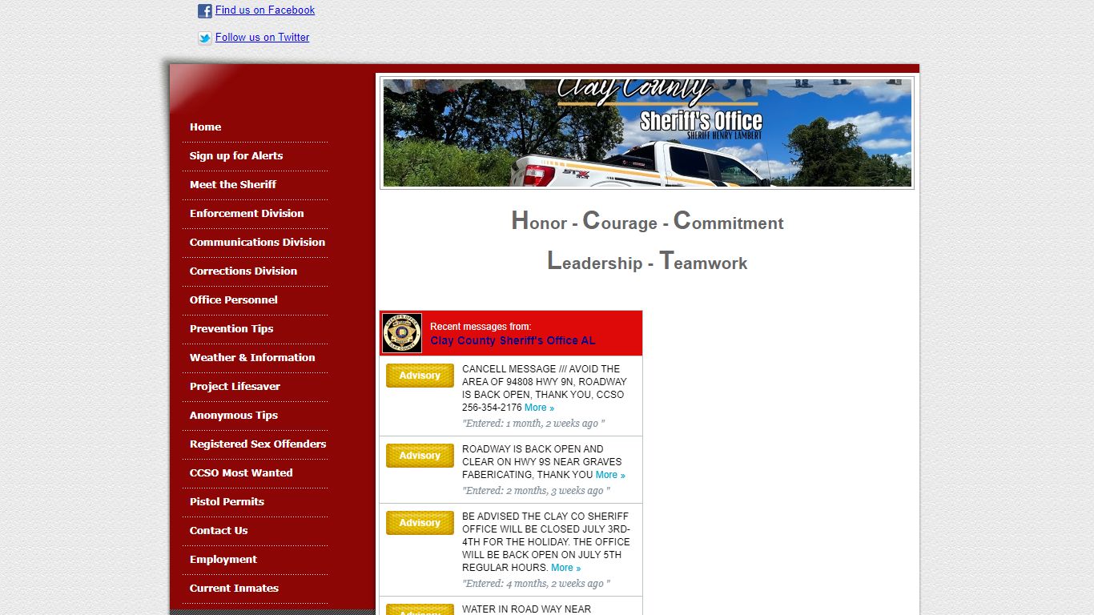Screen dimensions: 1094x615
Task: Open the Follow us on Twitter link
Action: [x=262, y=38]
